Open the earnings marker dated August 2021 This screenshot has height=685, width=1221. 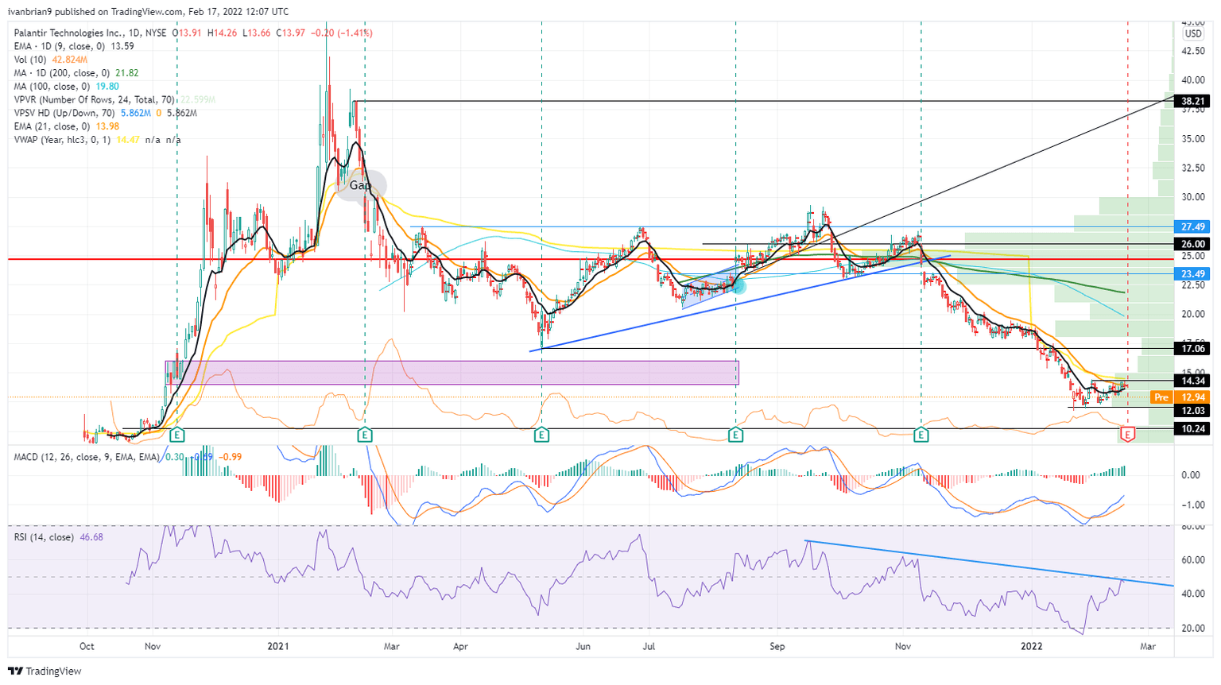(736, 435)
